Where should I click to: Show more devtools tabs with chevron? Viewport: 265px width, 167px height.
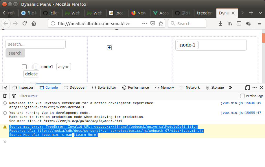click(230, 88)
